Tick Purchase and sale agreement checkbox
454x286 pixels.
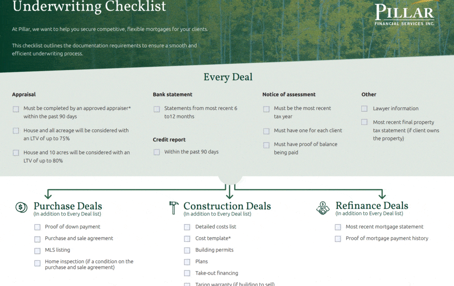pyautogui.click(x=37, y=239)
